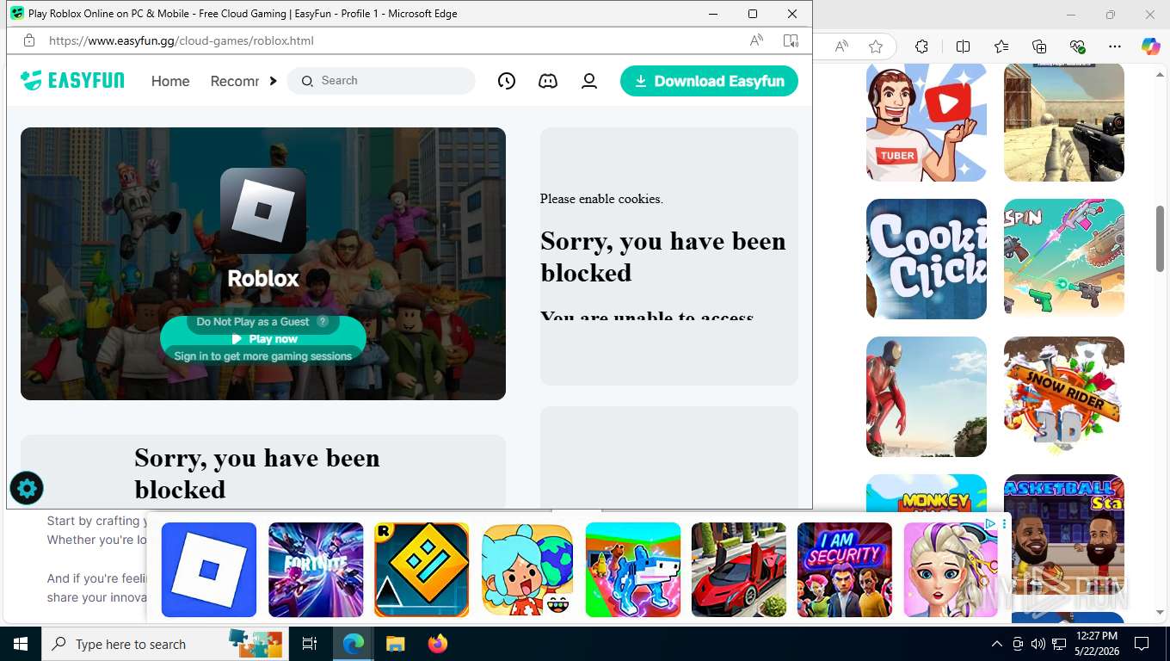Click the taskbar search box
This screenshot has height=661, width=1170.
pyautogui.click(x=163, y=644)
